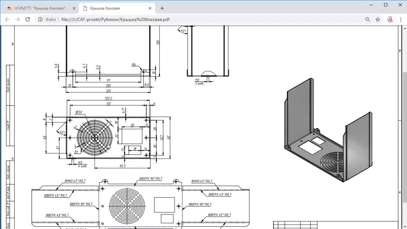Open a new tab with the plus button

[x=162, y=8]
